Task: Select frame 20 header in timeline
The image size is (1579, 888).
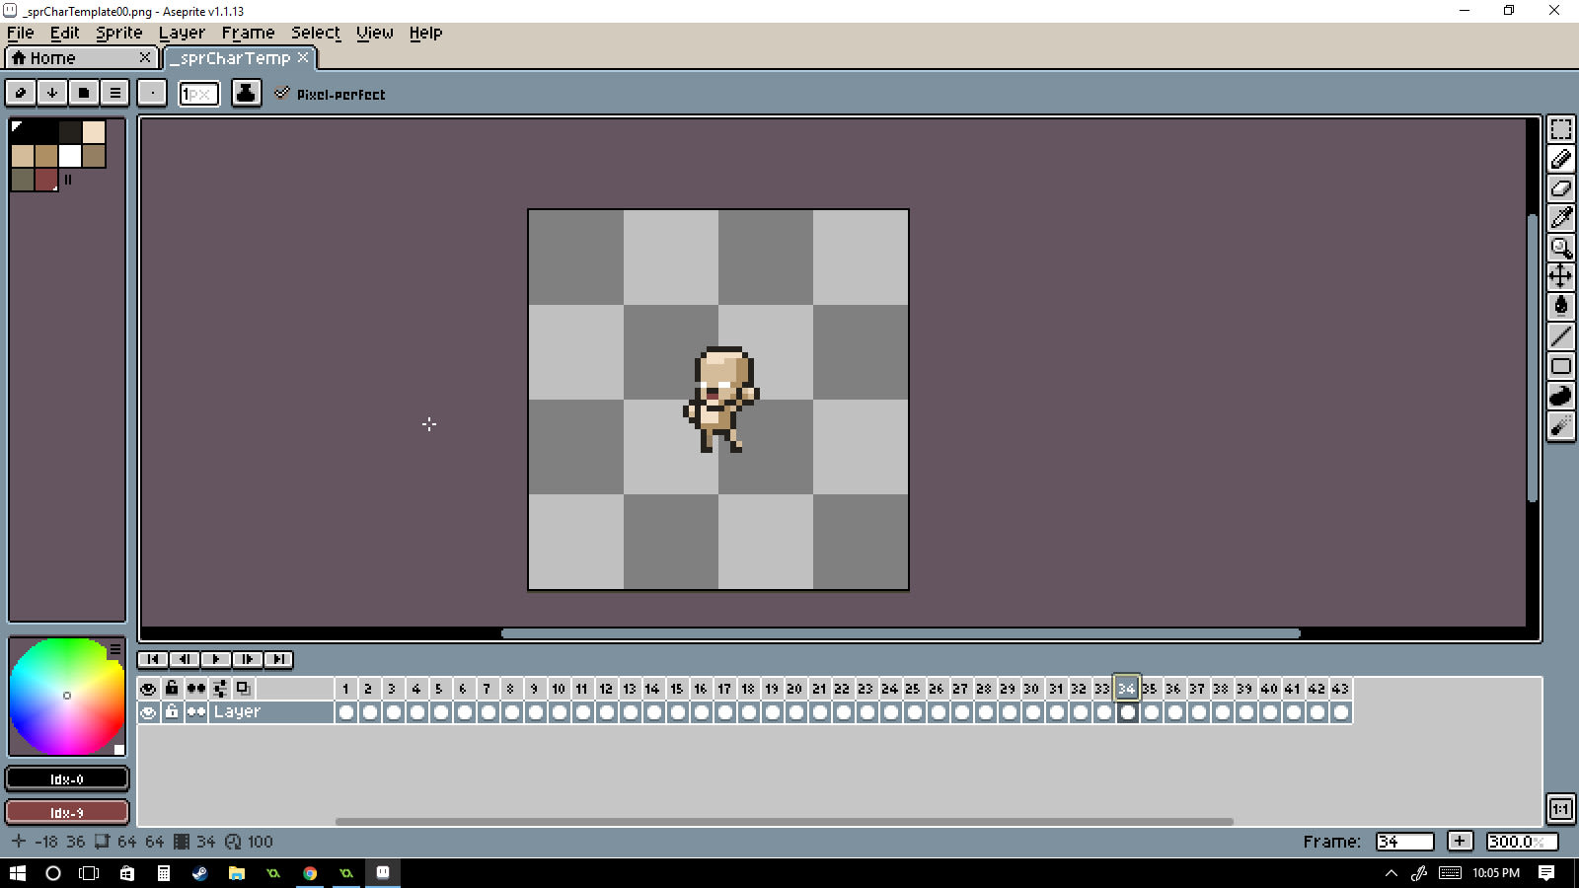Action: click(794, 689)
